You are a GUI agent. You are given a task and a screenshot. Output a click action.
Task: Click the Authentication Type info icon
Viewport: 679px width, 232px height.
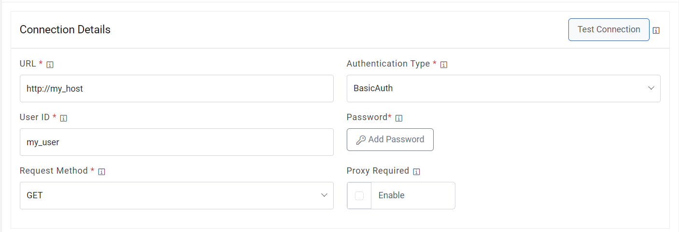click(444, 65)
